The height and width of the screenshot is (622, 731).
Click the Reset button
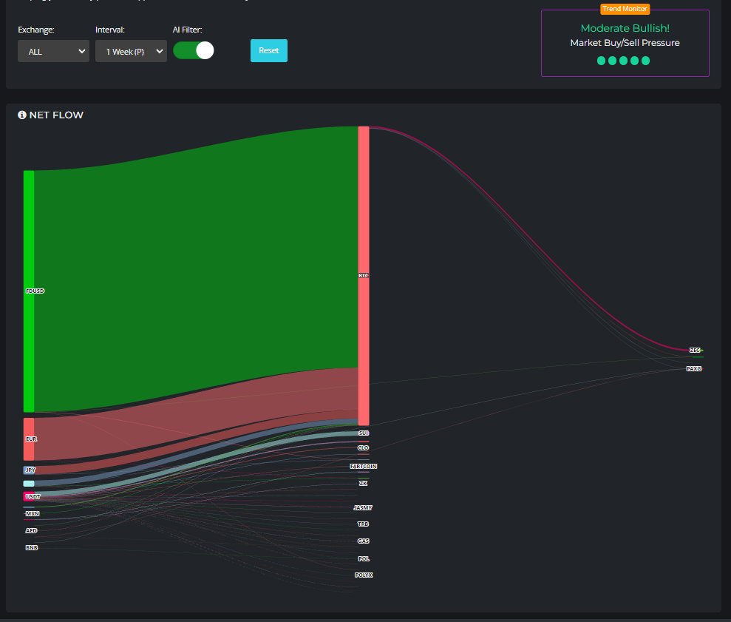click(x=269, y=50)
